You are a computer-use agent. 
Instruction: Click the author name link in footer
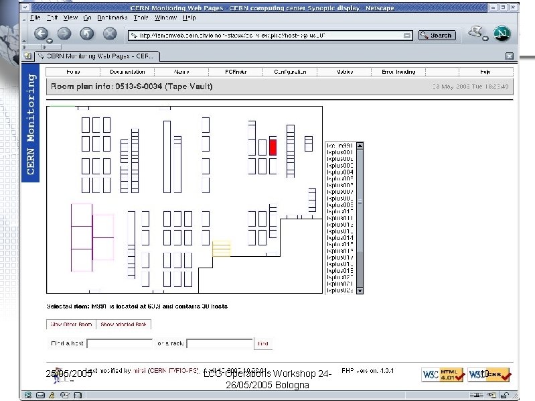pos(140,371)
